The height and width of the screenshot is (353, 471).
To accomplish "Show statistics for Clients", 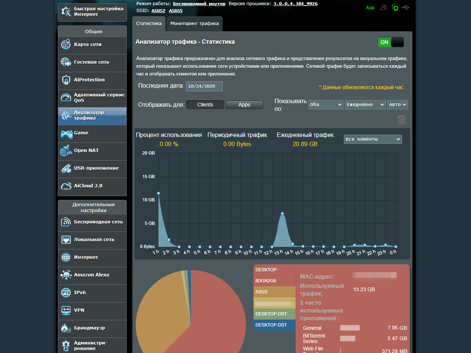I will click(205, 105).
